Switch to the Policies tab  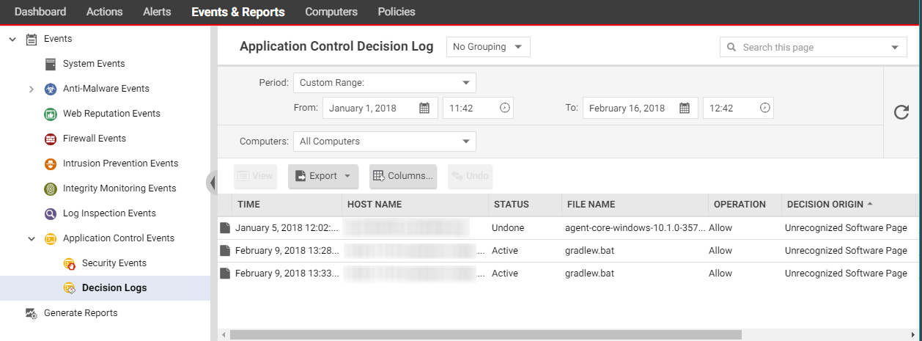[x=397, y=12]
